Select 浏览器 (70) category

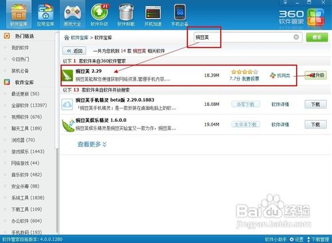(x=23, y=140)
